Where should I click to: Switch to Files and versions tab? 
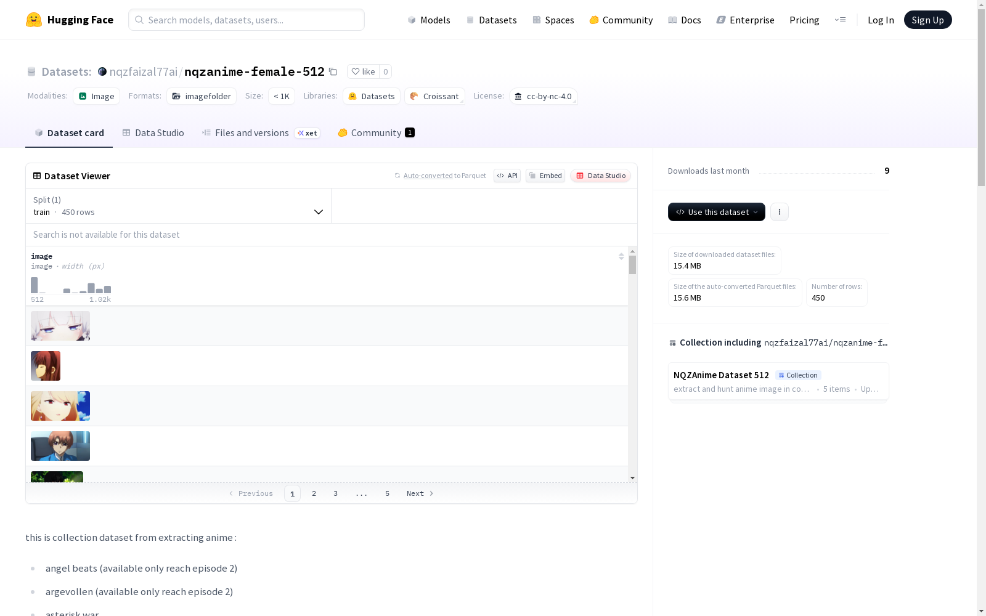[261, 132]
